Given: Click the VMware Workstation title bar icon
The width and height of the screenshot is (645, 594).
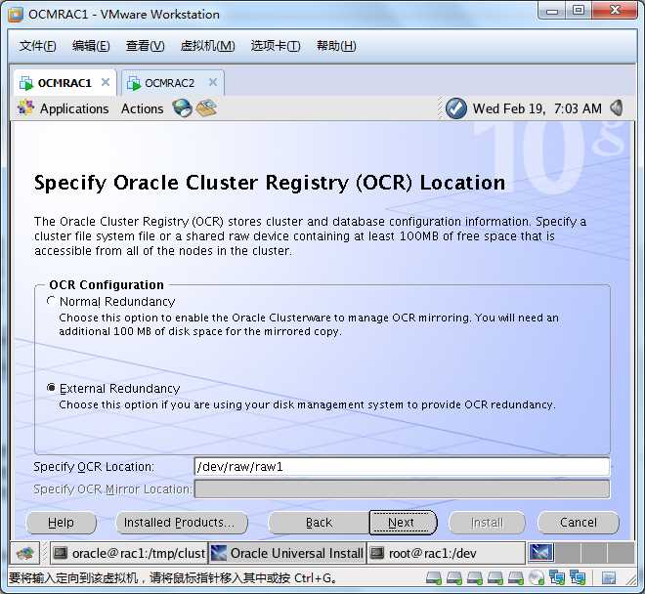Looking at the screenshot, I should point(16,15).
